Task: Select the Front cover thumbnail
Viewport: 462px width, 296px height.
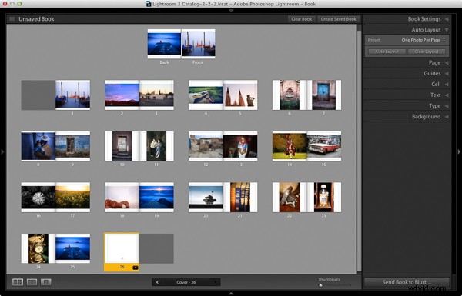Action: pos(199,44)
